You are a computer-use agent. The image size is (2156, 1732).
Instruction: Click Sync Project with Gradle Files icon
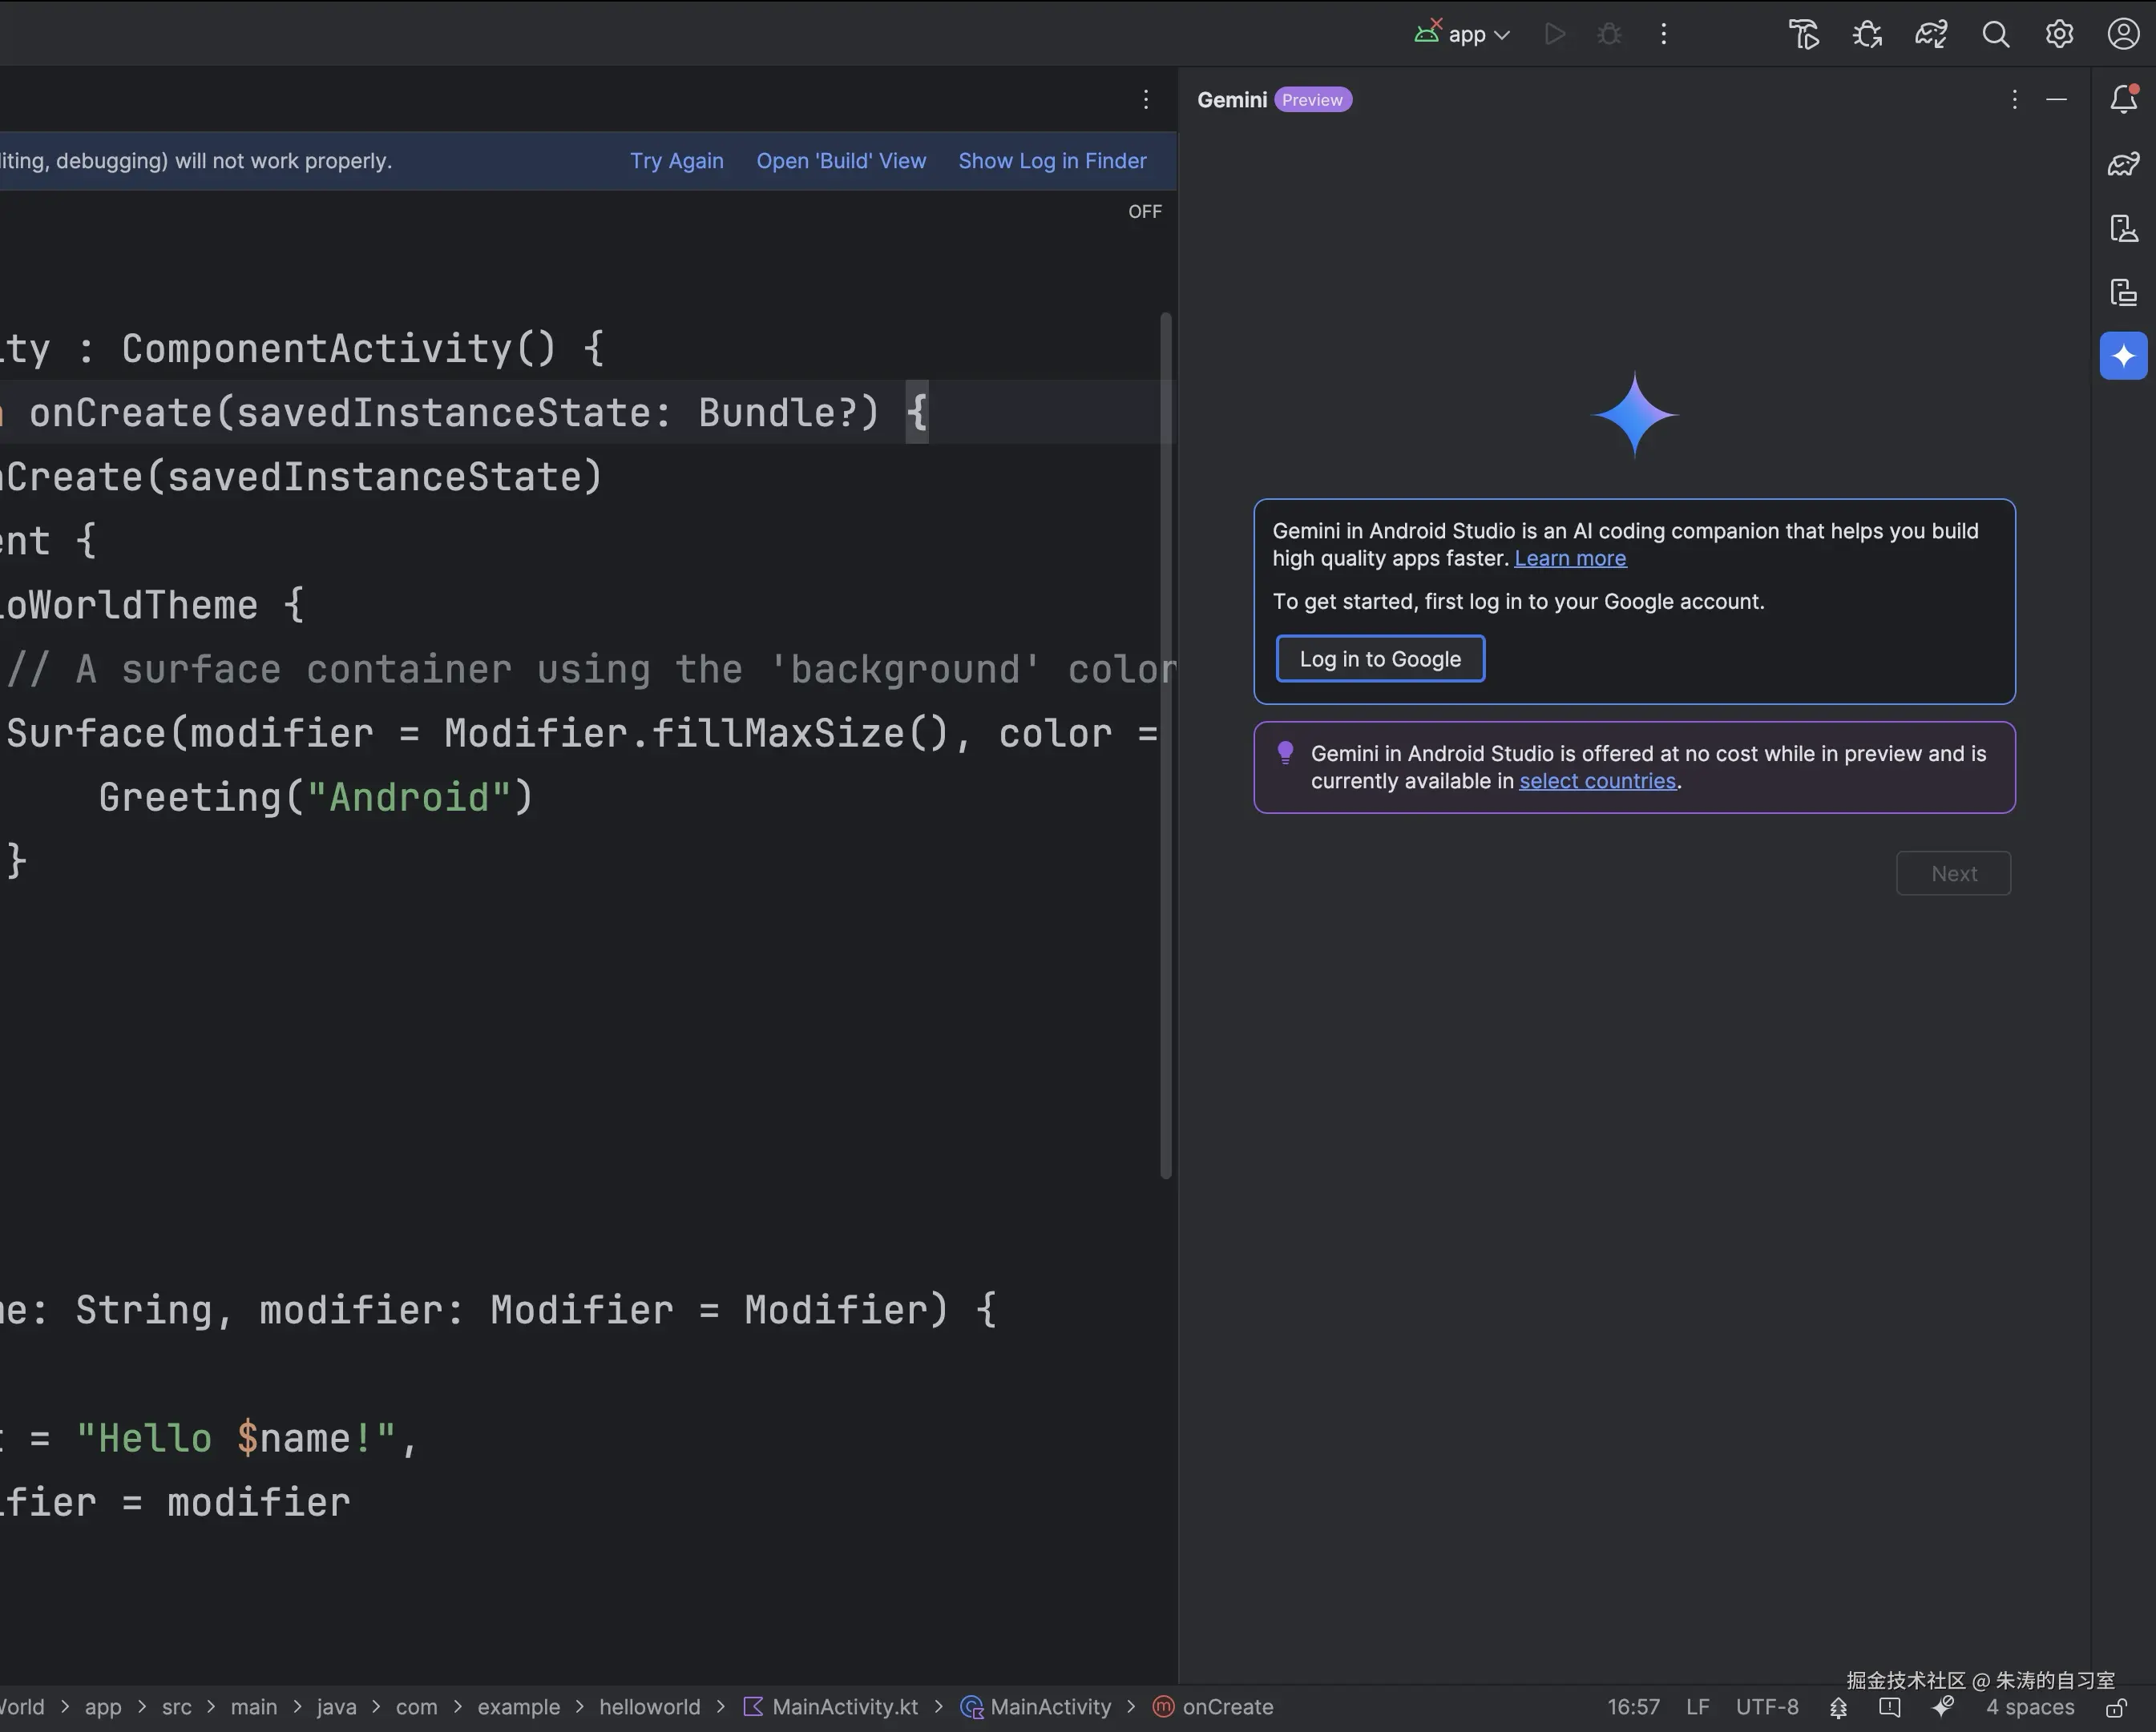click(x=1930, y=35)
